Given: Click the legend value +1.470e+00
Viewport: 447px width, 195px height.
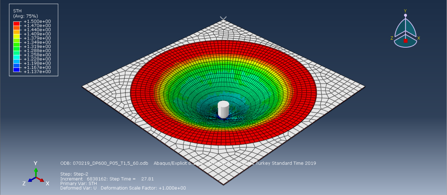Looking at the screenshot, I should 37,25.
